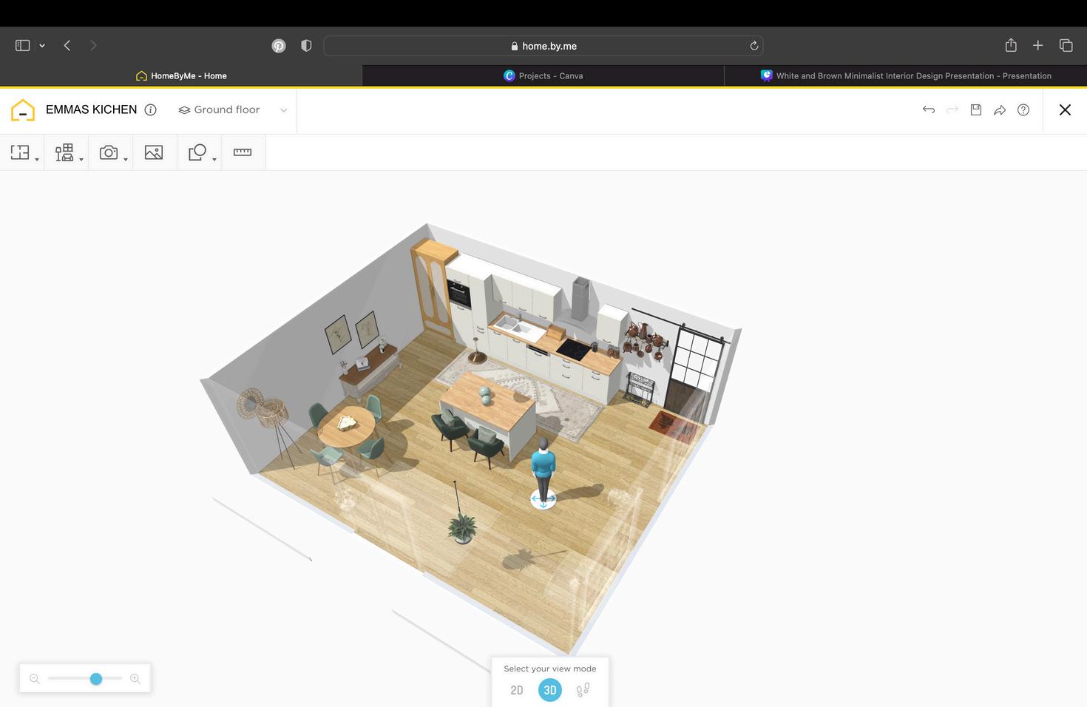Redo the last undone action
This screenshot has width=1087, height=707.
click(952, 110)
